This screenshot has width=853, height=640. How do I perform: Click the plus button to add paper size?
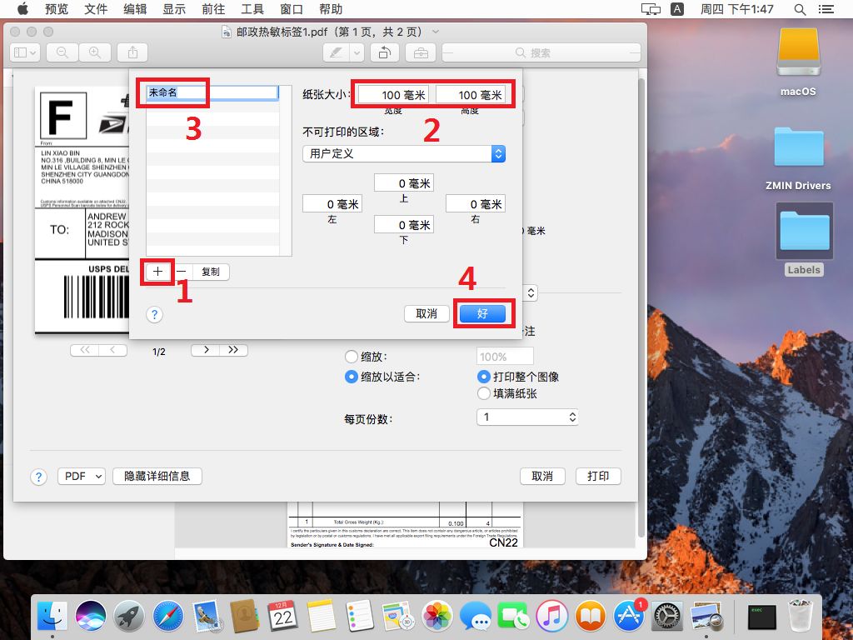tap(157, 272)
